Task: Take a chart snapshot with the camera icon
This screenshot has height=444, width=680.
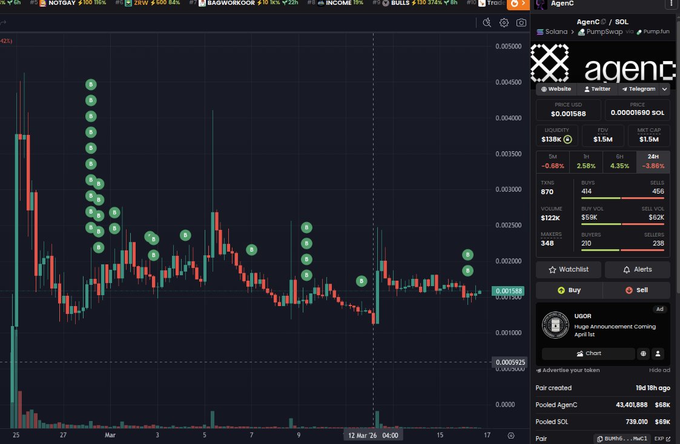Action: pyautogui.click(x=521, y=22)
